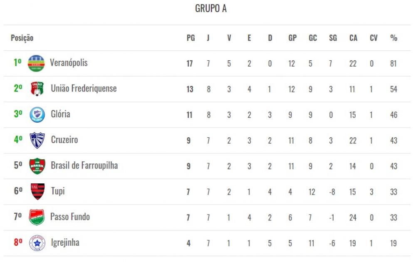Image resolution: width=416 pixels, height=262 pixels.
Task: Click the Tupi red-black striped shield
Action: 37,191
